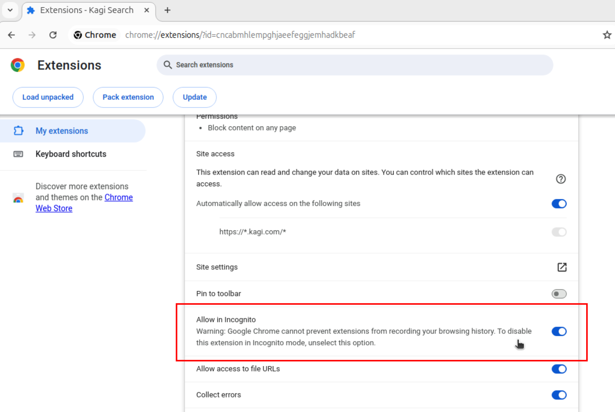Expand the tab search dropdown arrow
The image size is (615, 412).
(10, 10)
